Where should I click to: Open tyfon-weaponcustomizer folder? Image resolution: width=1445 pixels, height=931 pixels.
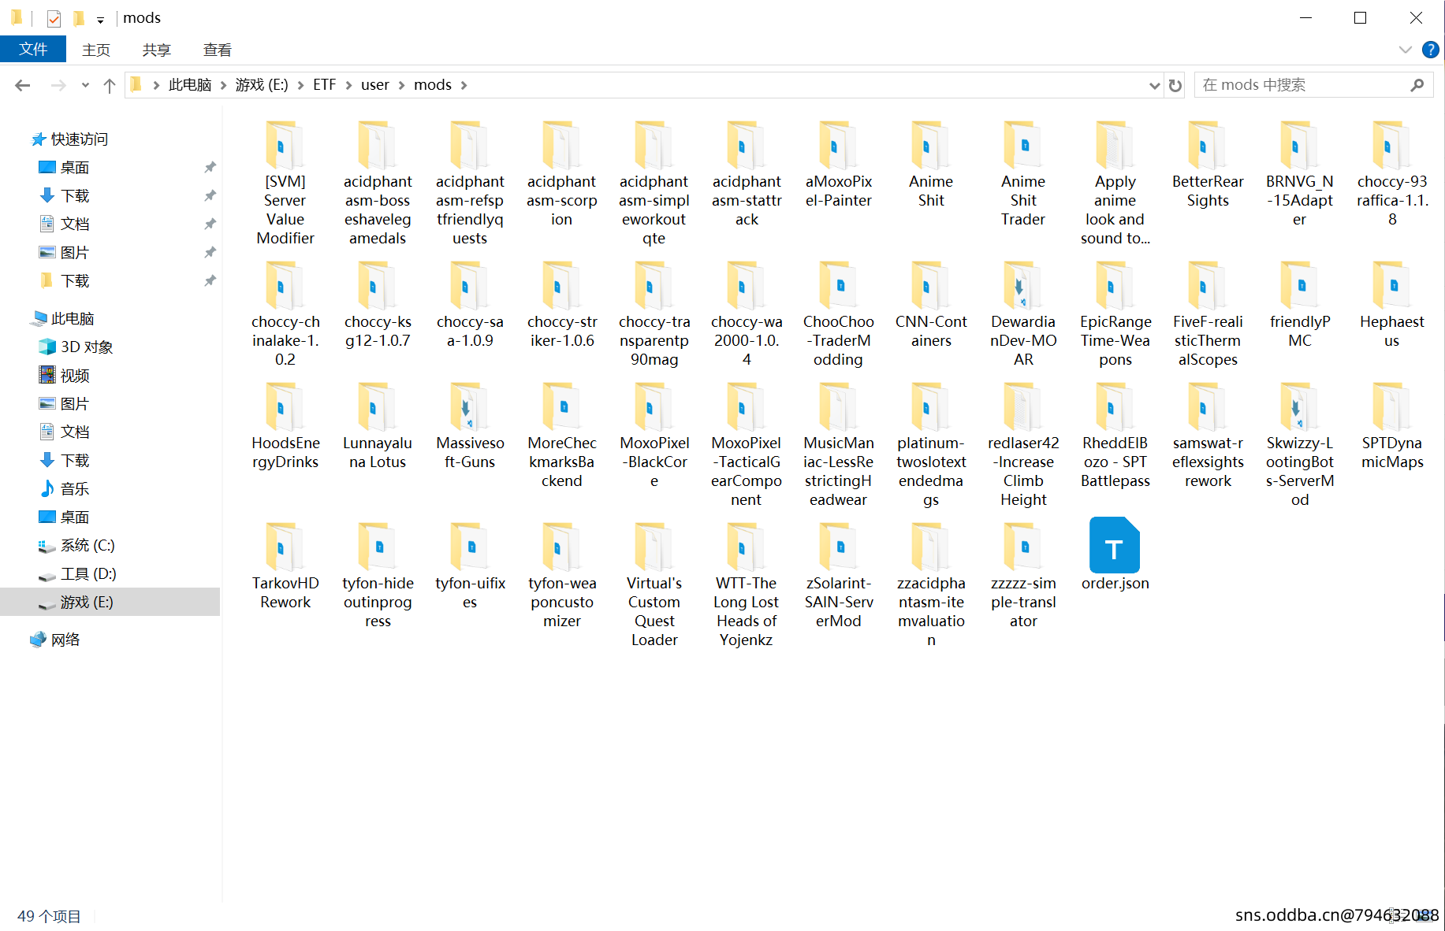(562, 575)
